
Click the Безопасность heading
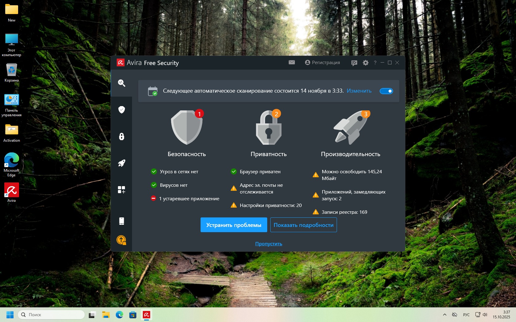[187, 154]
